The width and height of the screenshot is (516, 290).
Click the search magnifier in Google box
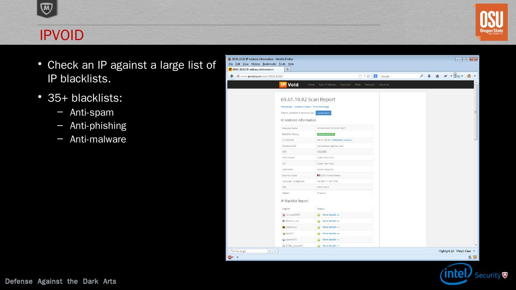(421, 76)
